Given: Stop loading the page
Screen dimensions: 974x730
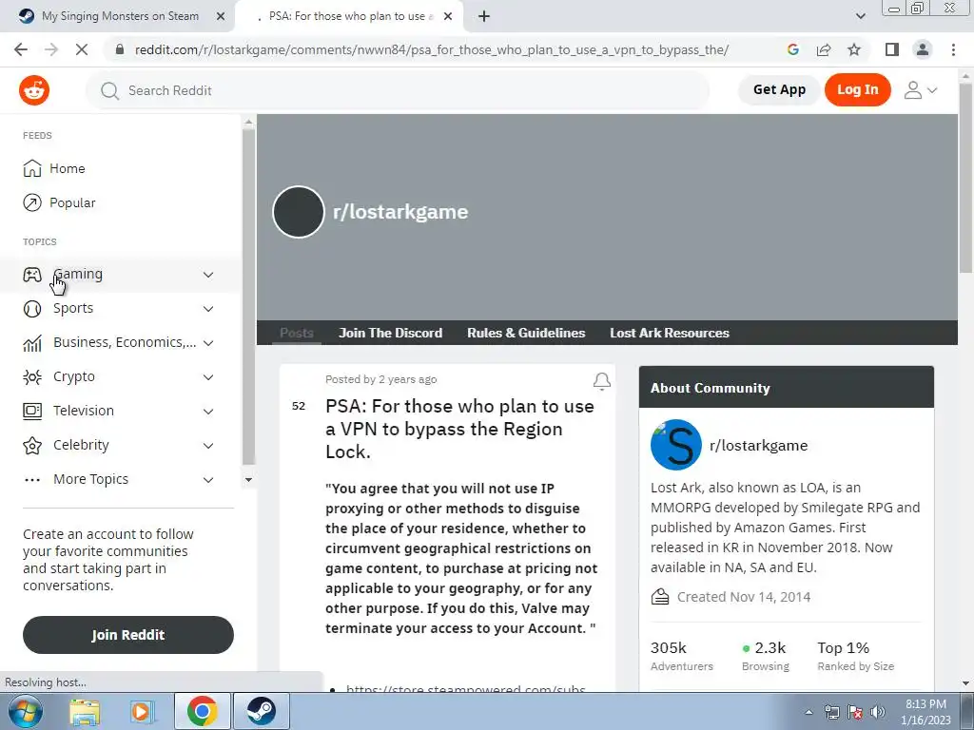Looking at the screenshot, I should point(82,49).
